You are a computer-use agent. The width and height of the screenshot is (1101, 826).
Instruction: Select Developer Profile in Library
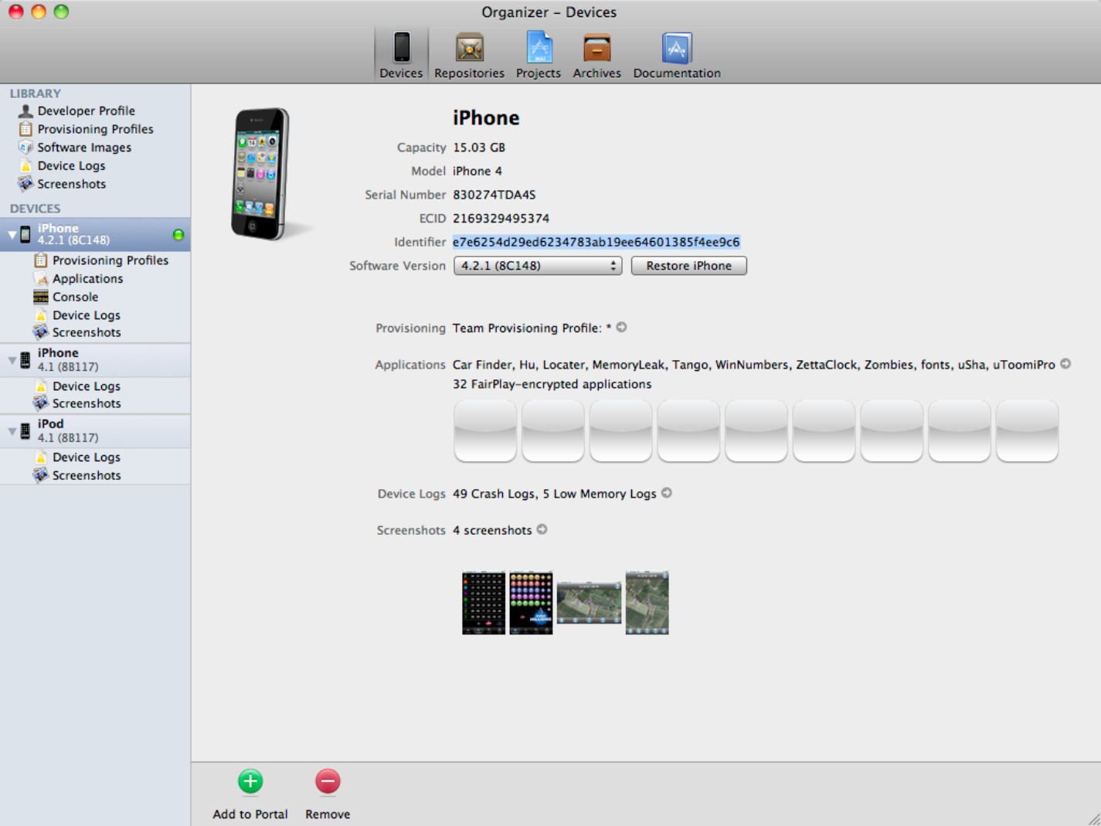click(86, 110)
